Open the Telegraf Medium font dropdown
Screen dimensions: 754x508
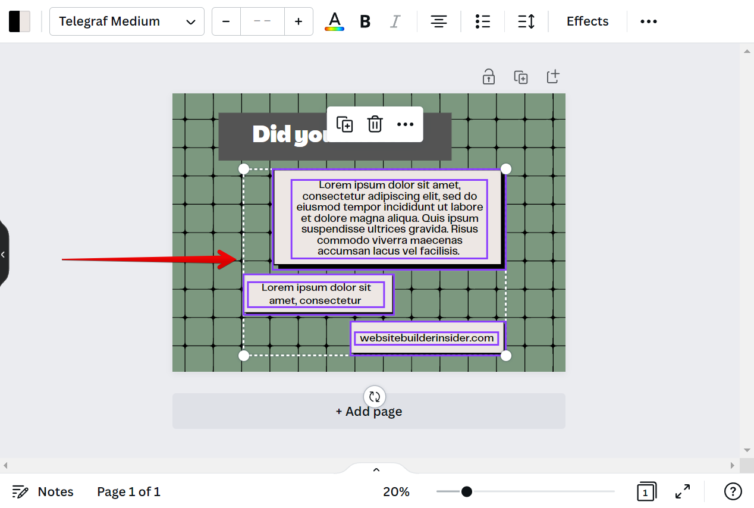127,21
